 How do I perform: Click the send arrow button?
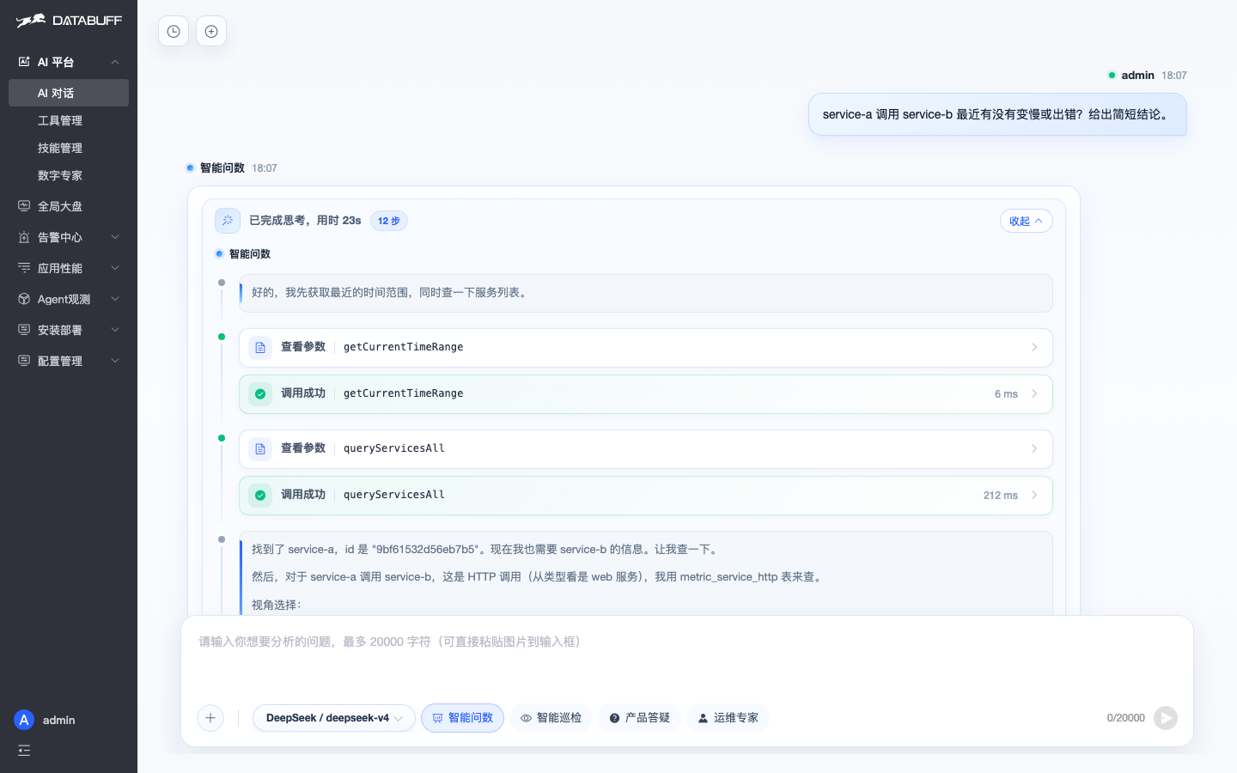coord(1166,718)
